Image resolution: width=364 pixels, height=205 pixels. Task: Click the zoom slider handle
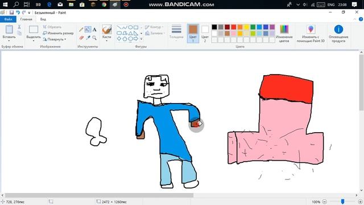point(342,202)
